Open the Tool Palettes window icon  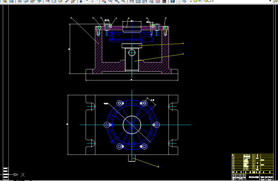click(x=145, y=1)
